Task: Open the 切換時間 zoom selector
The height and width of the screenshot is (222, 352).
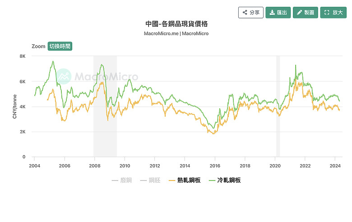Action: tap(60, 46)
